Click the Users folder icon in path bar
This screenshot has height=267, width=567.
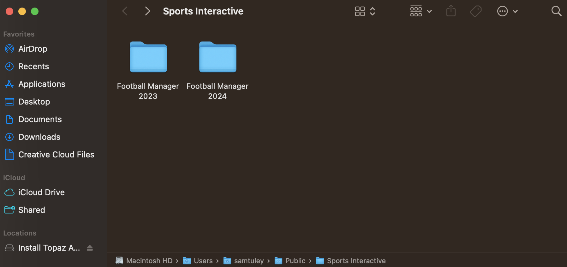click(x=187, y=261)
